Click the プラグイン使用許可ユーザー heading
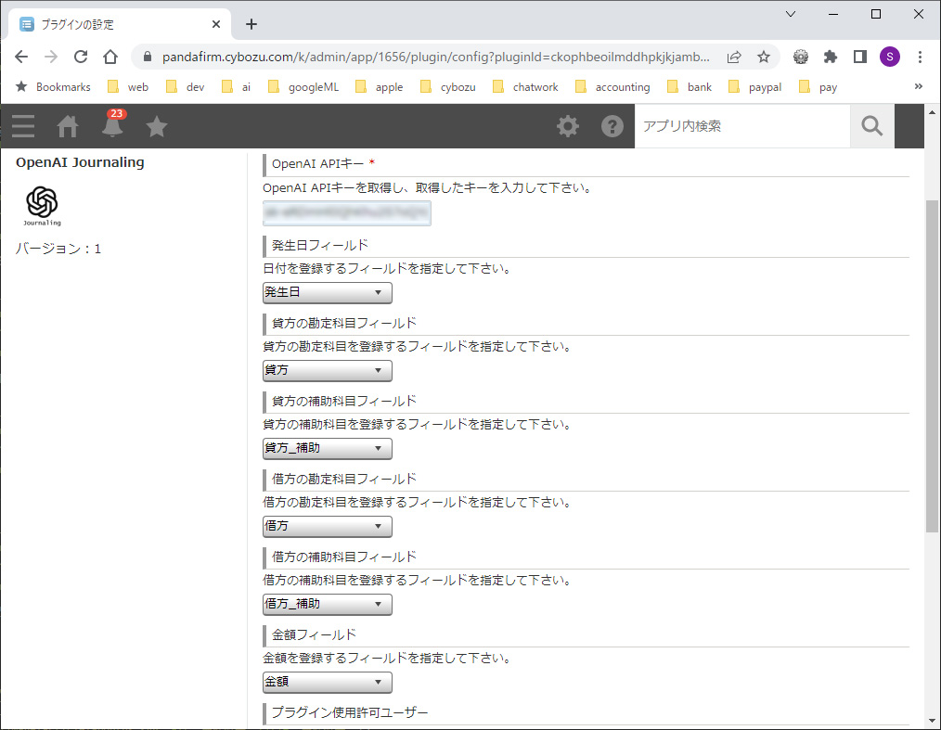The height and width of the screenshot is (730, 941). point(350,712)
